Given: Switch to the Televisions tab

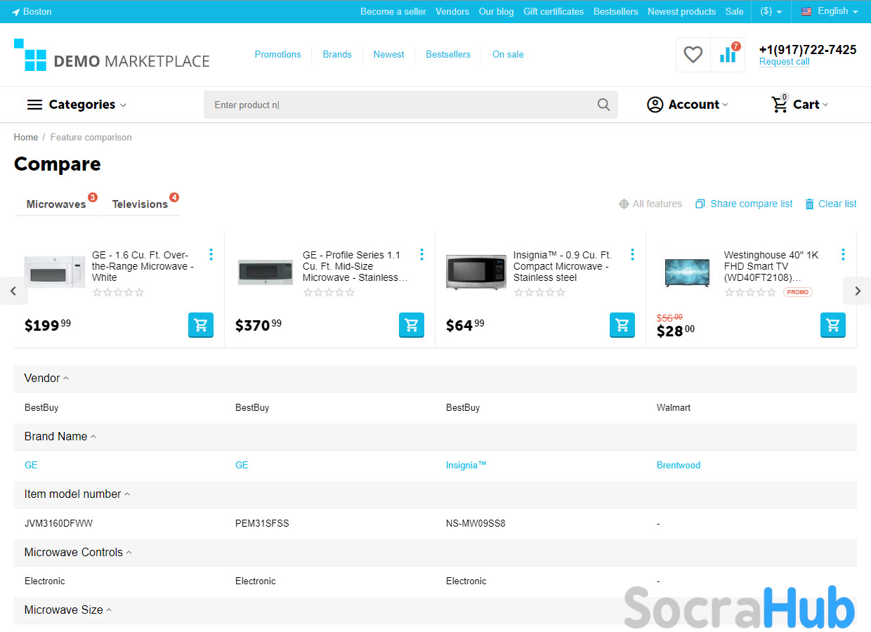Looking at the screenshot, I should pos(140,204).
